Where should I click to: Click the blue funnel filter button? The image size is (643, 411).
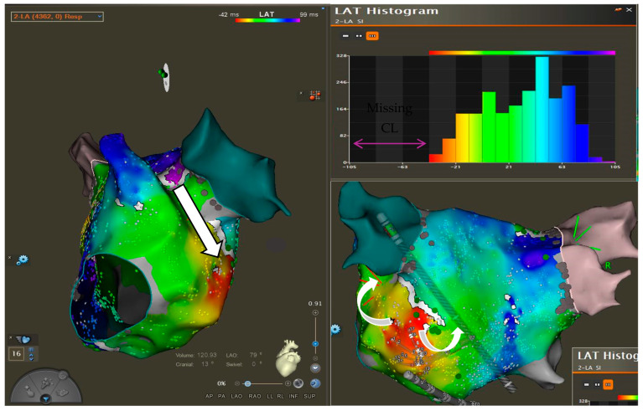click(45, 398)
